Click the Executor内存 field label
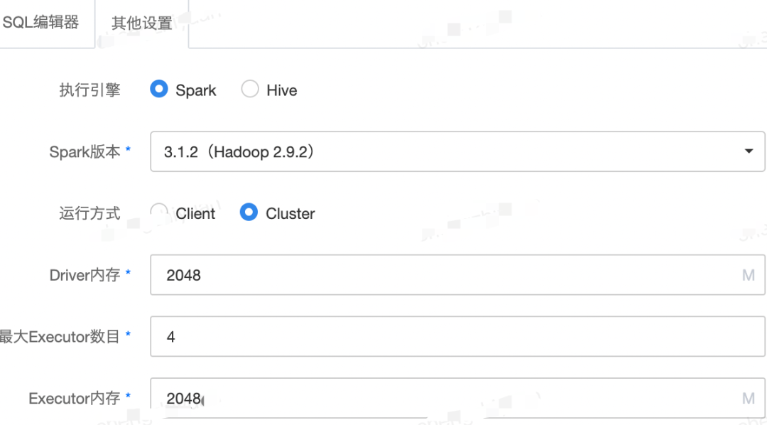 (75, 399)
